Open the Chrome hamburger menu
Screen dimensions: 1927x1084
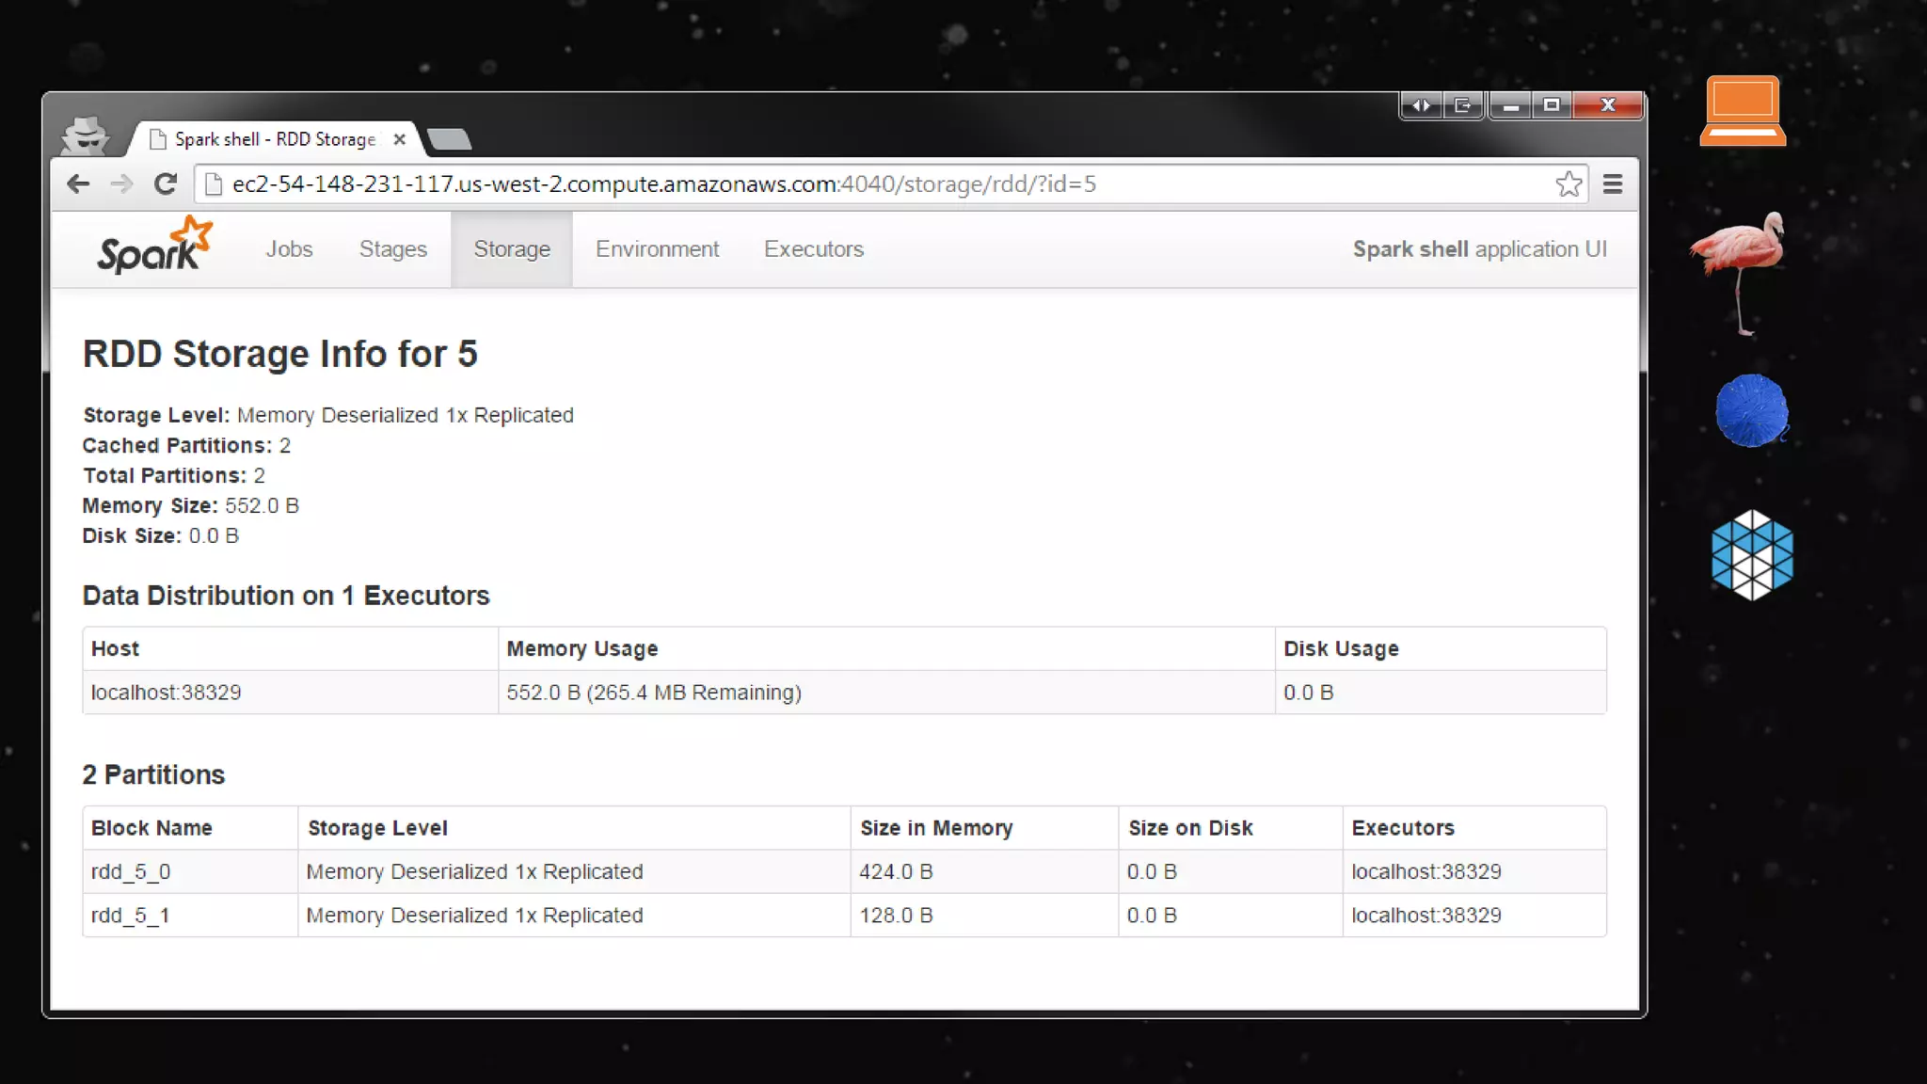1613,184
